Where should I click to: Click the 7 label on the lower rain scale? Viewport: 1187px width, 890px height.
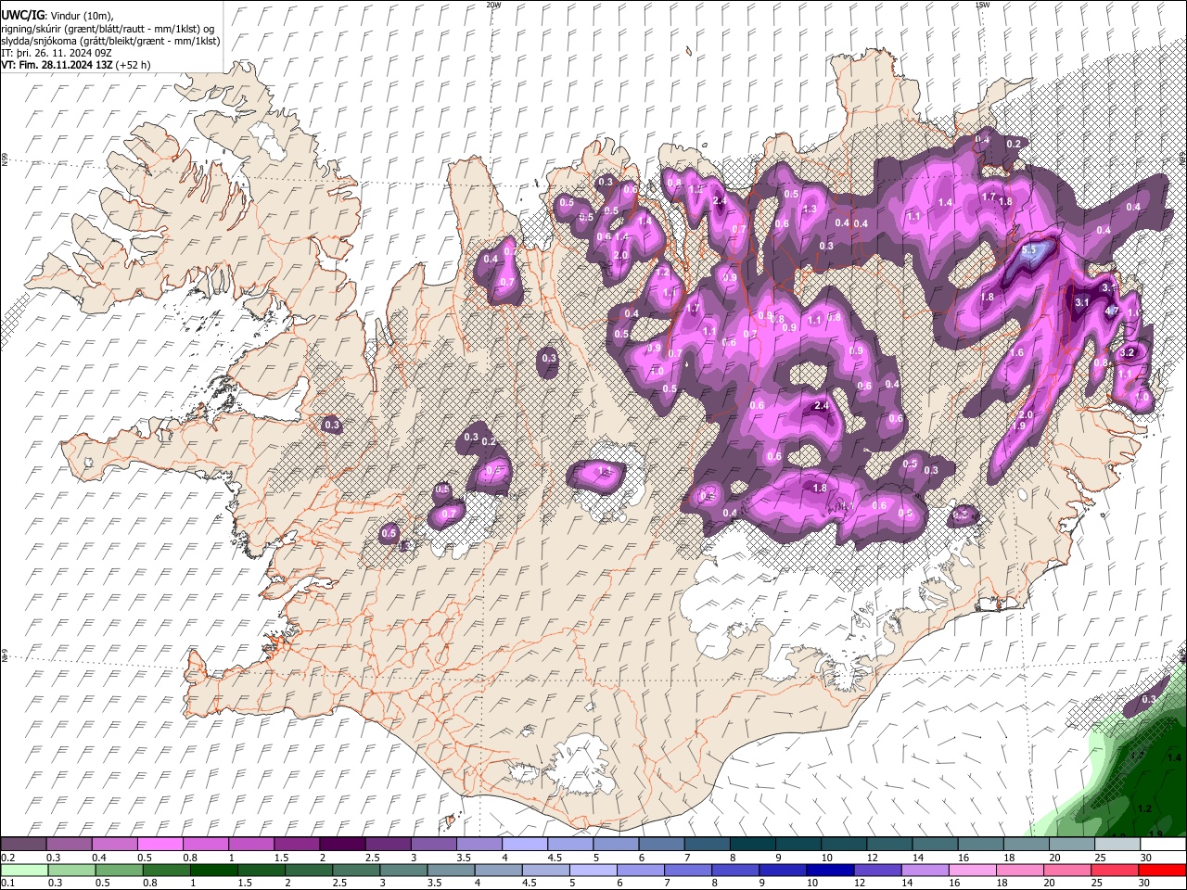(669, 884)
